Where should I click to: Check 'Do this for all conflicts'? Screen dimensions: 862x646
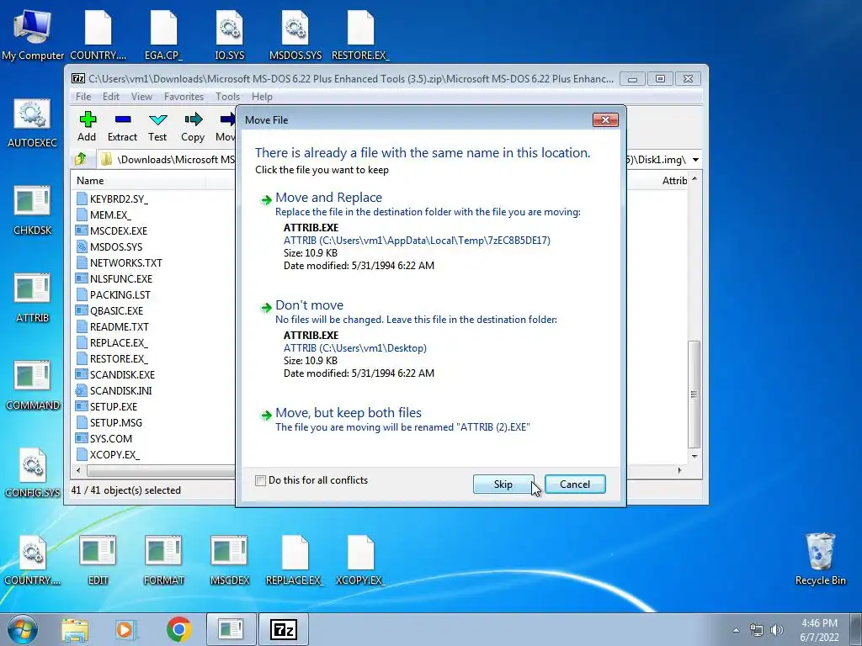coord(261,480)
